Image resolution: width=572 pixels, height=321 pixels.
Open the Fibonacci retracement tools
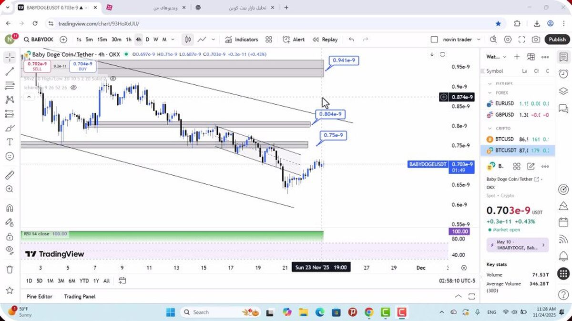[10, 85]
